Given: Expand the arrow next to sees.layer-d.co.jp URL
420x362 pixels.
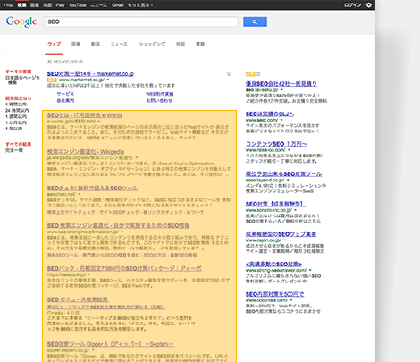Looking at the screenshot, I should tap(288, 180).
